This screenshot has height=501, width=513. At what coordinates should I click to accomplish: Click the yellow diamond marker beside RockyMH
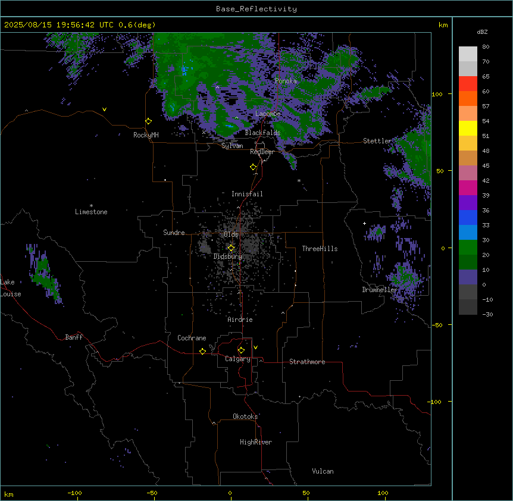149,121
